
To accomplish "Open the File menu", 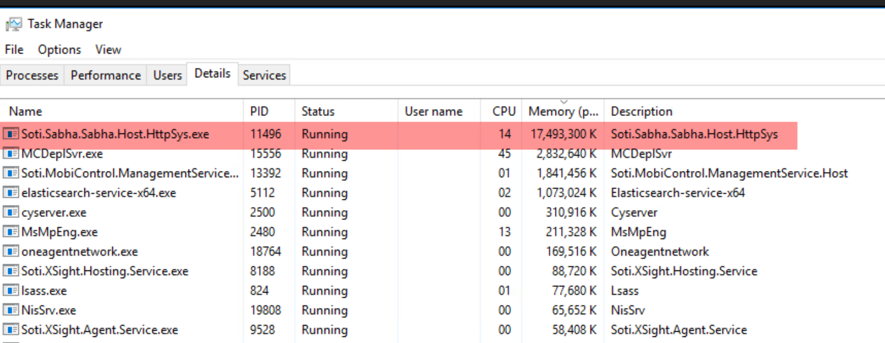I will [x=14, y=49].
